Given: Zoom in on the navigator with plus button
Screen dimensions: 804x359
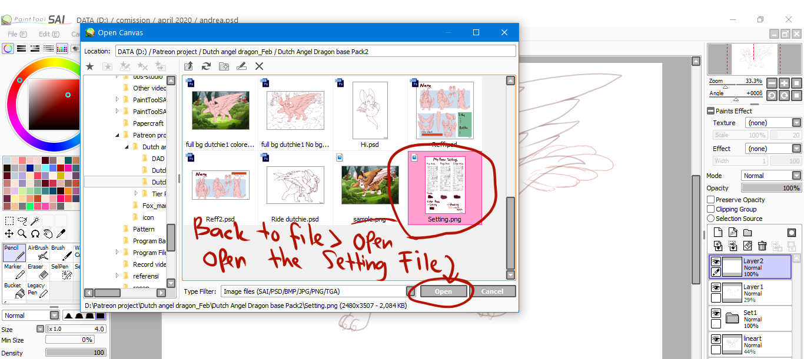Looking at the screenshot, I should point(784,83).
